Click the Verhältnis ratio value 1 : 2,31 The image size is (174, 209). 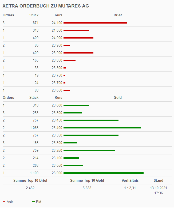click(x=130, y=188)
